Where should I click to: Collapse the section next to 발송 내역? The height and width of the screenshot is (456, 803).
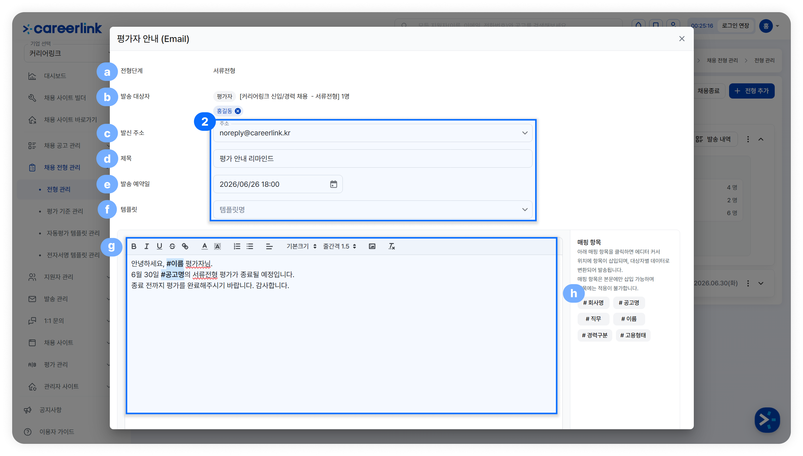click(x=761, y=139)
